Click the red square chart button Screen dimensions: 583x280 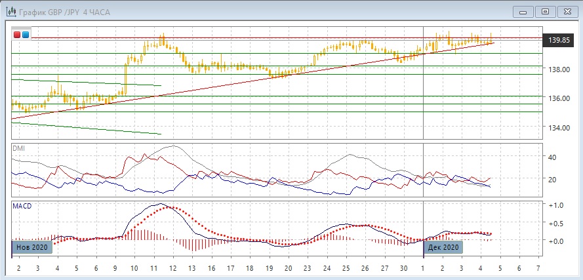point(18,34)
